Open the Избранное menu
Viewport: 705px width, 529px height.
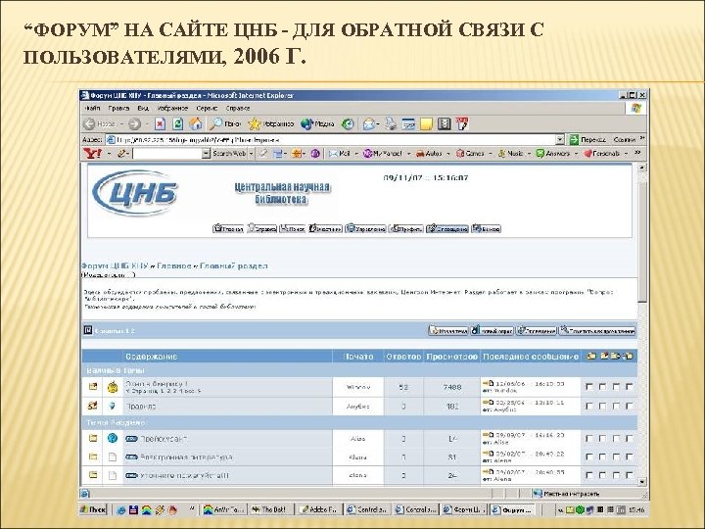click(172, 109)
